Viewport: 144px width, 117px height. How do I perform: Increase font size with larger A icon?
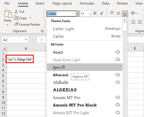[95, 13]
